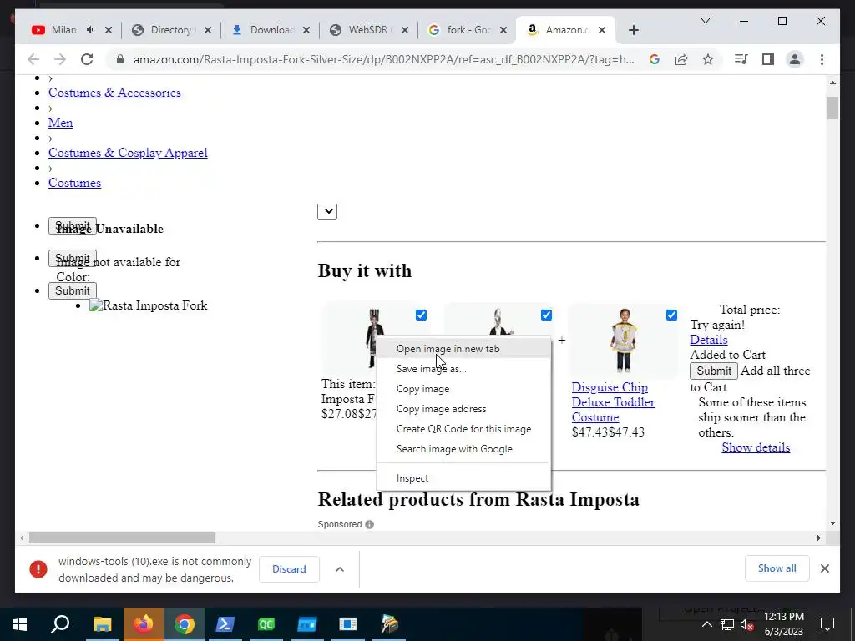Select Copy image address
The height and width of the screenshot is (641, 855).
(x=463, y=409)
